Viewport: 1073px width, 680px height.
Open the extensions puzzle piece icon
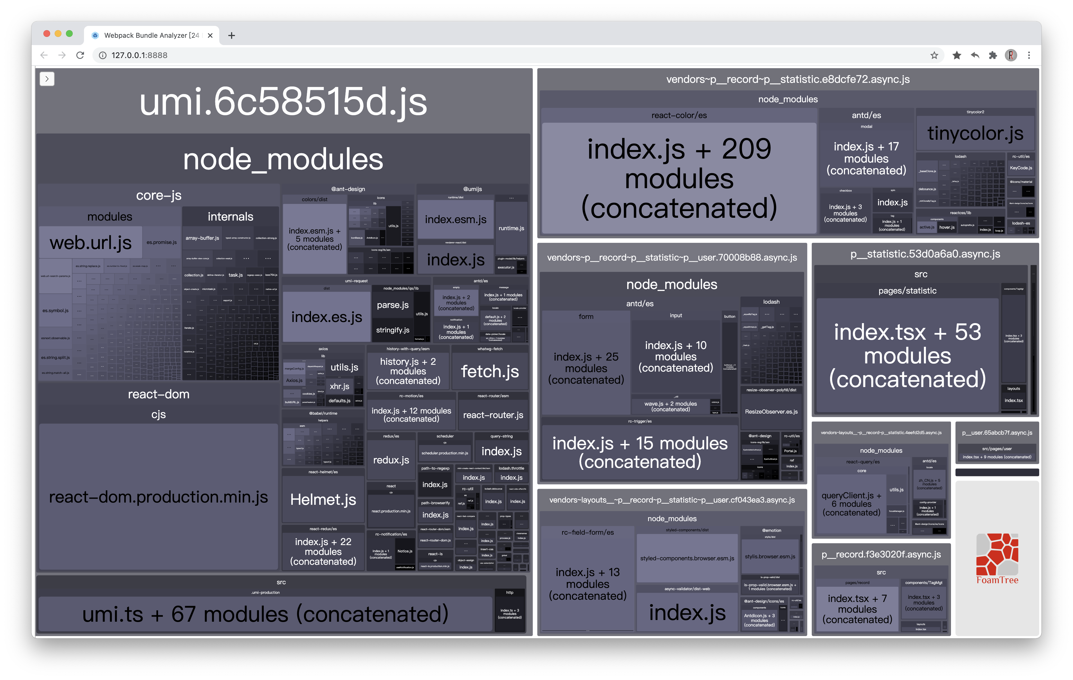pyautogui.click(x=993, y=55)
